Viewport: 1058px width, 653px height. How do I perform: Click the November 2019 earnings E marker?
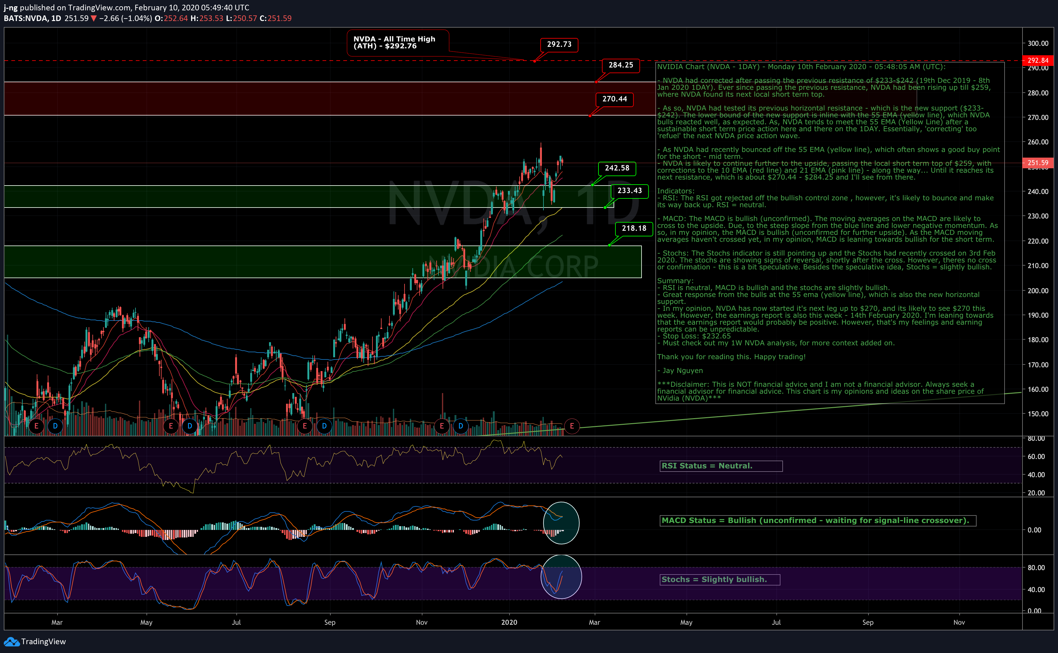point(441,426)
